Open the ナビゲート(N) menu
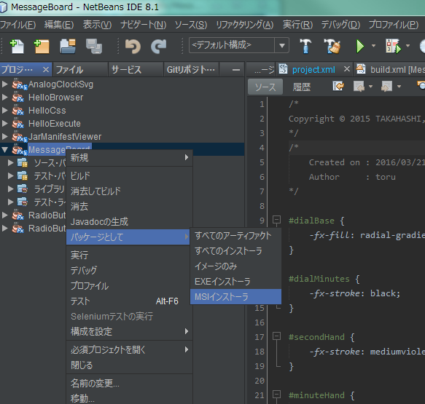 144,25
